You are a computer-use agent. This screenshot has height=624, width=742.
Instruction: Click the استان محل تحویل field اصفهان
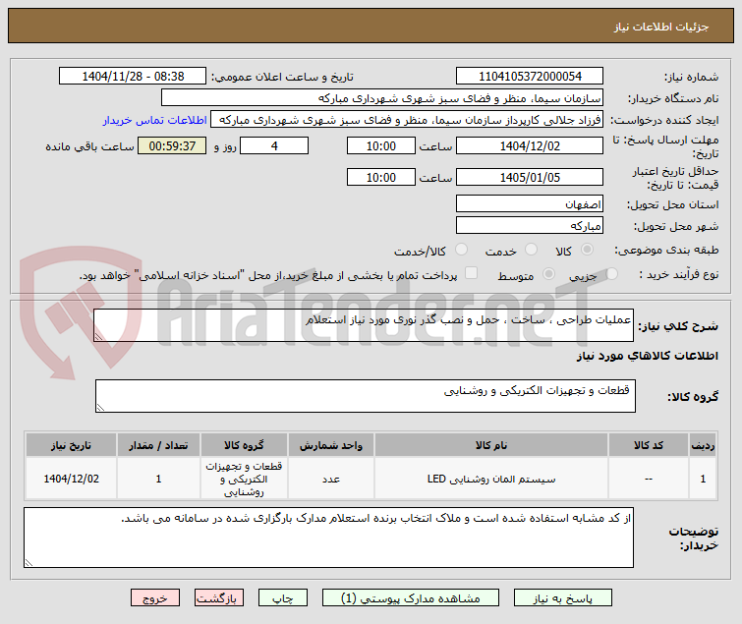click(x=530, y=203)
